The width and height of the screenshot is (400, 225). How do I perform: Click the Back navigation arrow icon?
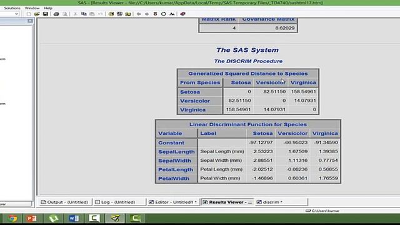139,14
